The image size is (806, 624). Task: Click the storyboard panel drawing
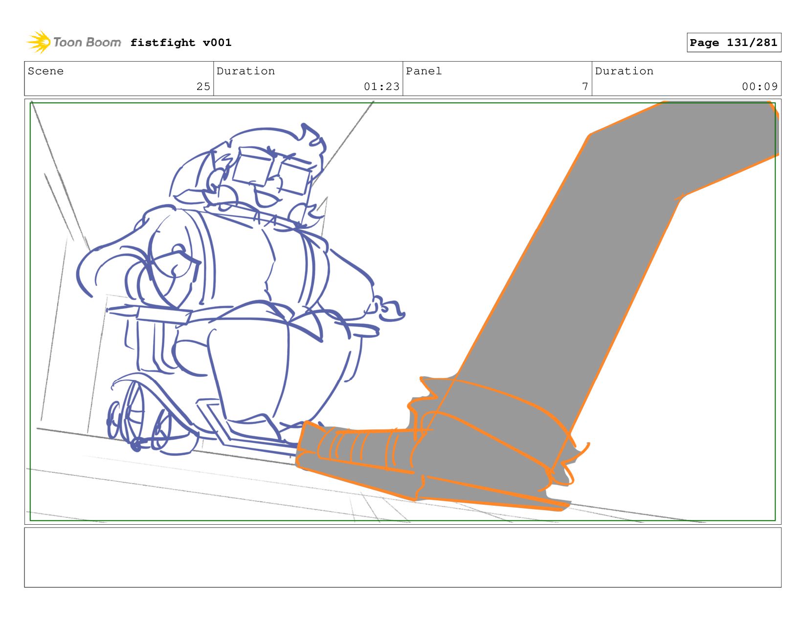403,312
